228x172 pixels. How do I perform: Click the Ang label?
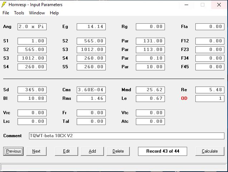click(x=7, y=27)
